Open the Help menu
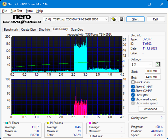 click(39, 11)
